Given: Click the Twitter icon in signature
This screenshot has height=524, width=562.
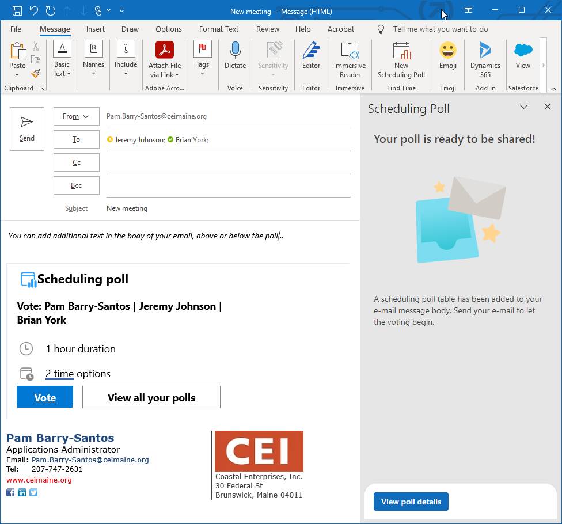Looking at the screenshot, I should 33,492.
